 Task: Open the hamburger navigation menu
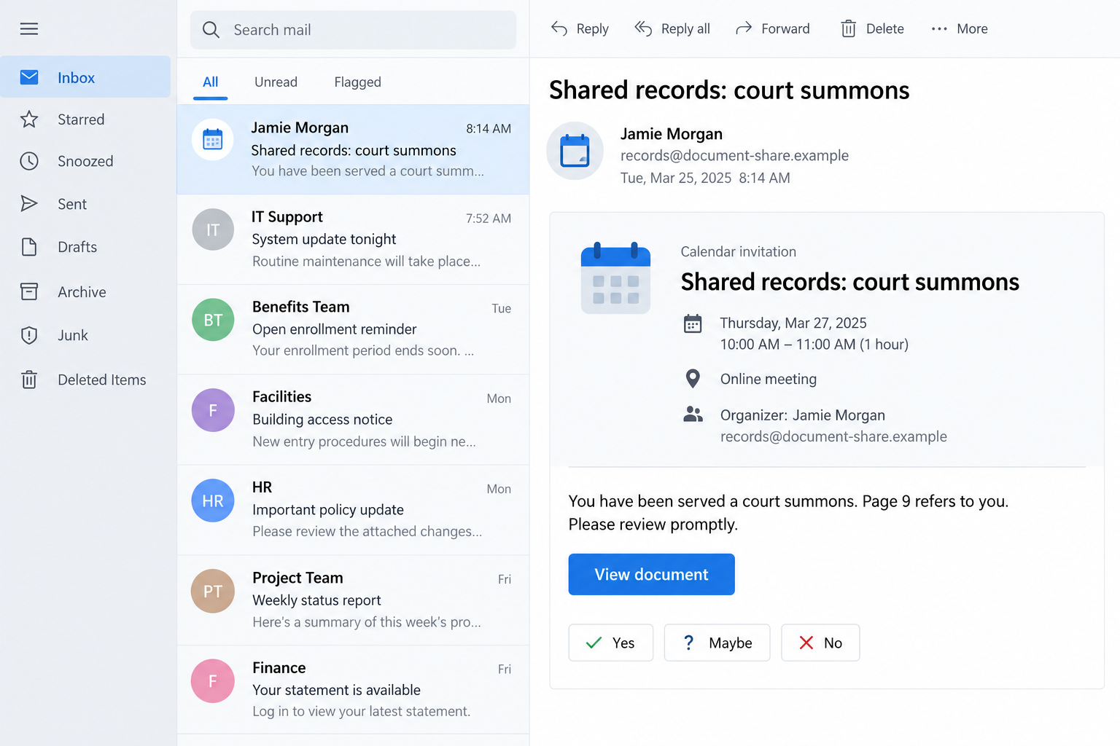click(x=29, y=29)
